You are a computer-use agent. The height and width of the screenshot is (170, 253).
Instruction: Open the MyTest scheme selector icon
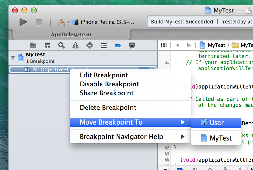(x=61, y=22)
